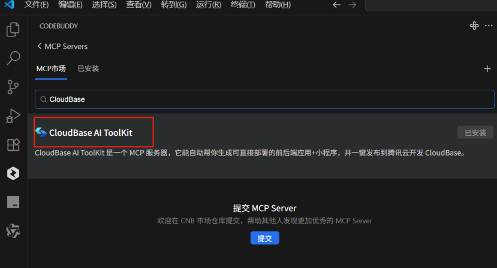Switch to the 已安装 tab
Screen dimensions: 497x268
pos(89,69)
